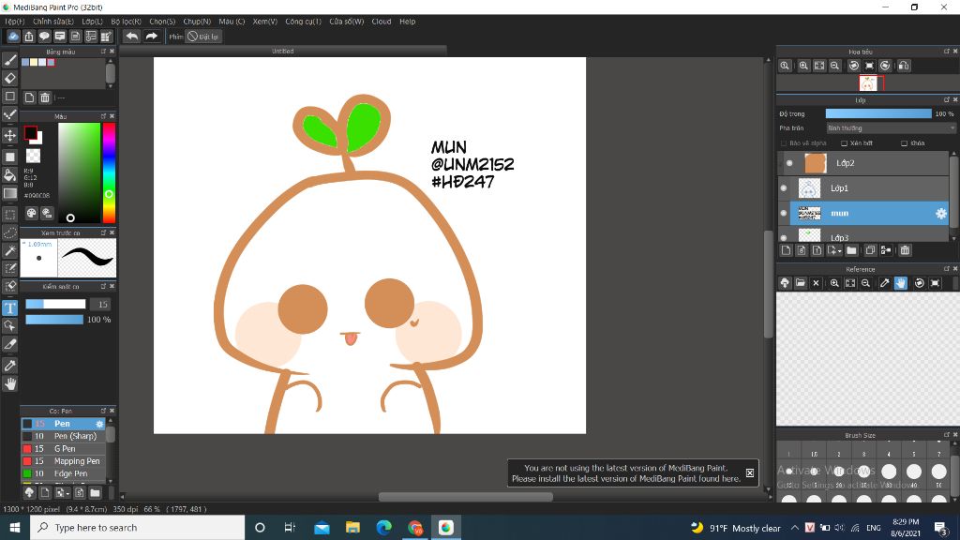Delete the selected layer with trash icon
The width and height of the screenshot is (960, 540).
(905, 250)
